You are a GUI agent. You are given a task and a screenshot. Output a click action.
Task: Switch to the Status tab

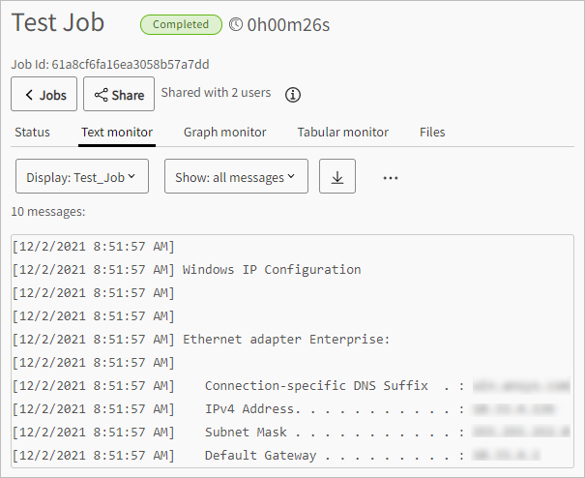tap(32, 132)
